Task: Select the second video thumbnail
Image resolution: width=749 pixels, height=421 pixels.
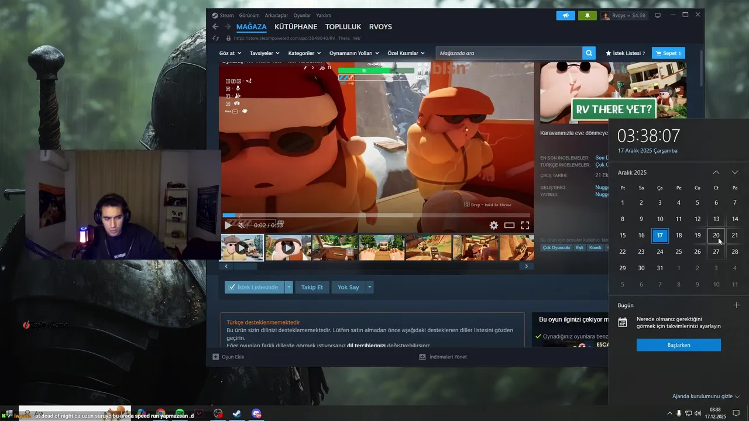Action: pyautogui.click(x=288, y=247)
